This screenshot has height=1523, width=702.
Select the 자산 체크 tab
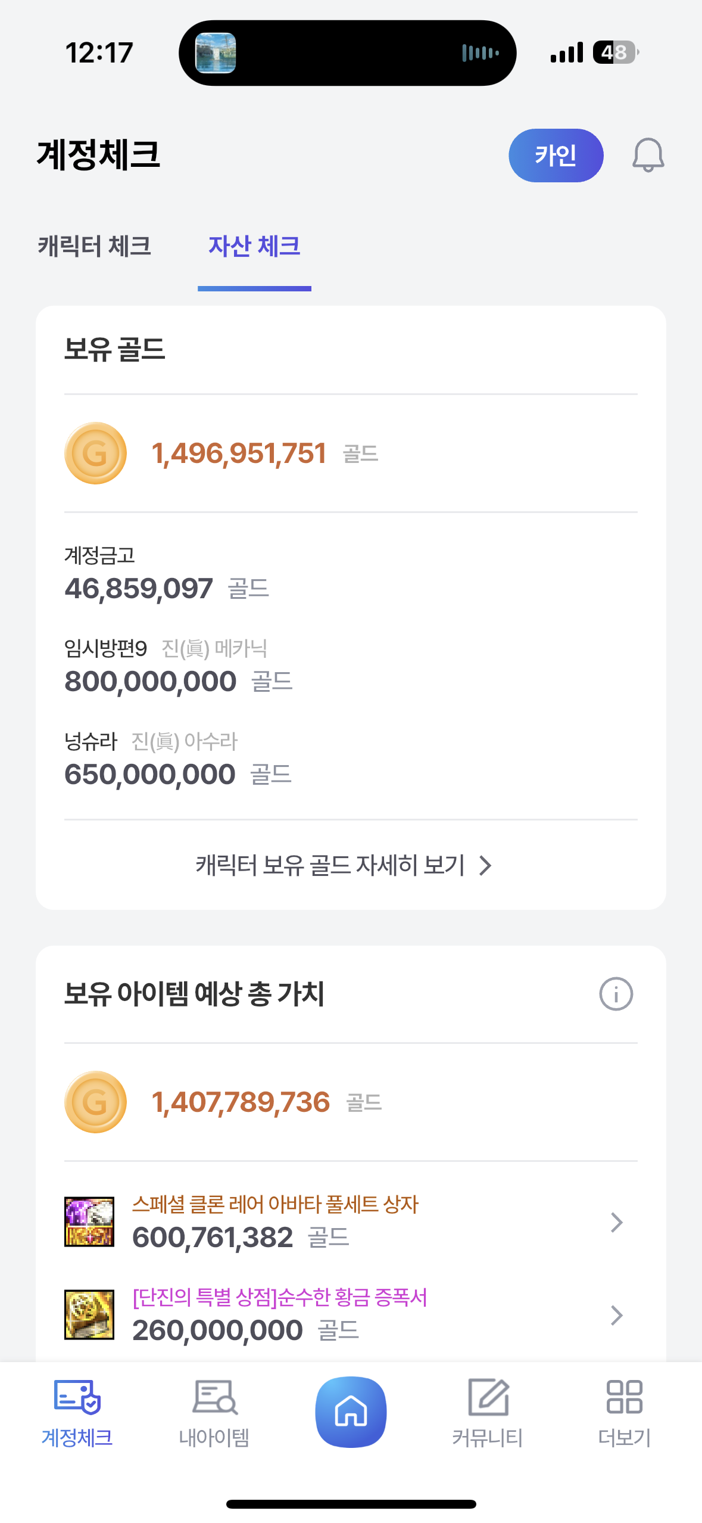point(254,247)
